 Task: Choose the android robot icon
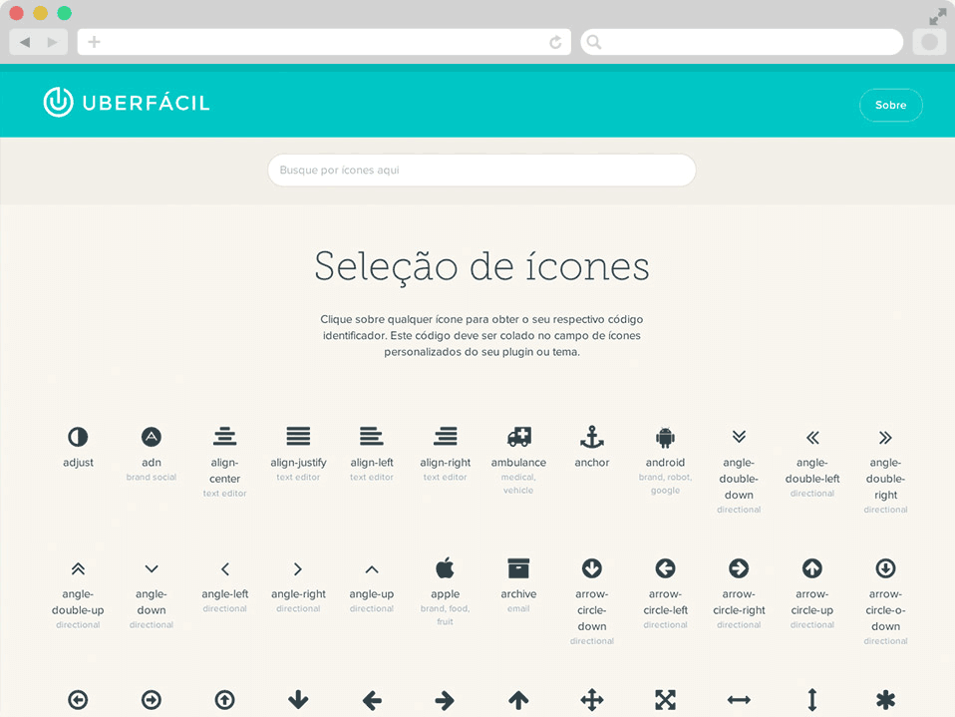[665, 437]
